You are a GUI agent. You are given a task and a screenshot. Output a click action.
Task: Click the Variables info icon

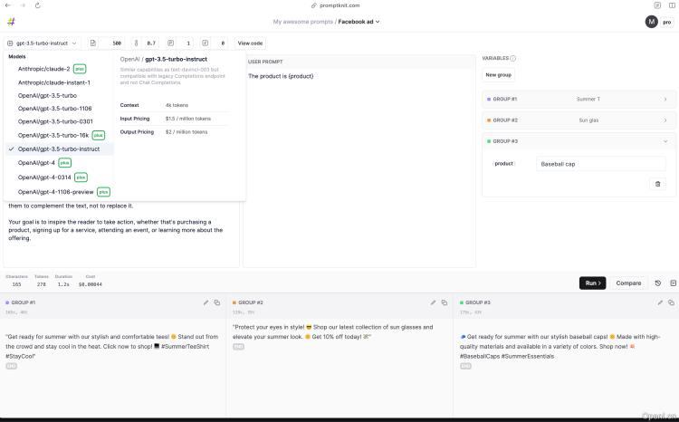coord(513,58)
